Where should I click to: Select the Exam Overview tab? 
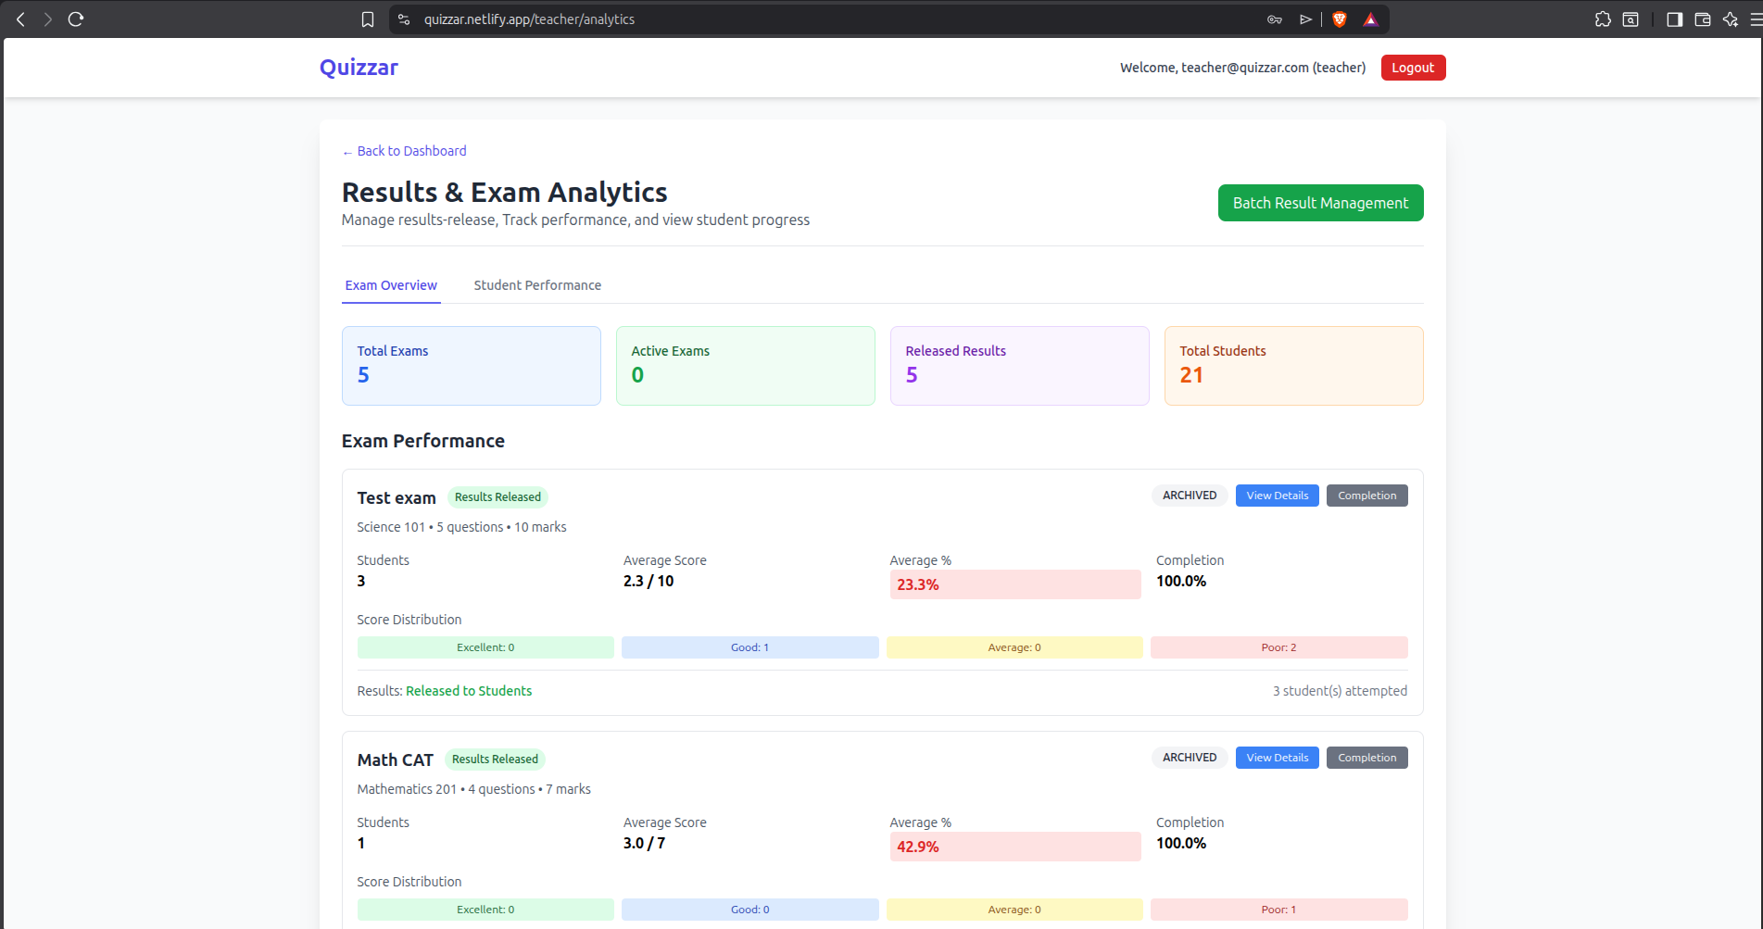pyautogui.click(x=390, y=285)
